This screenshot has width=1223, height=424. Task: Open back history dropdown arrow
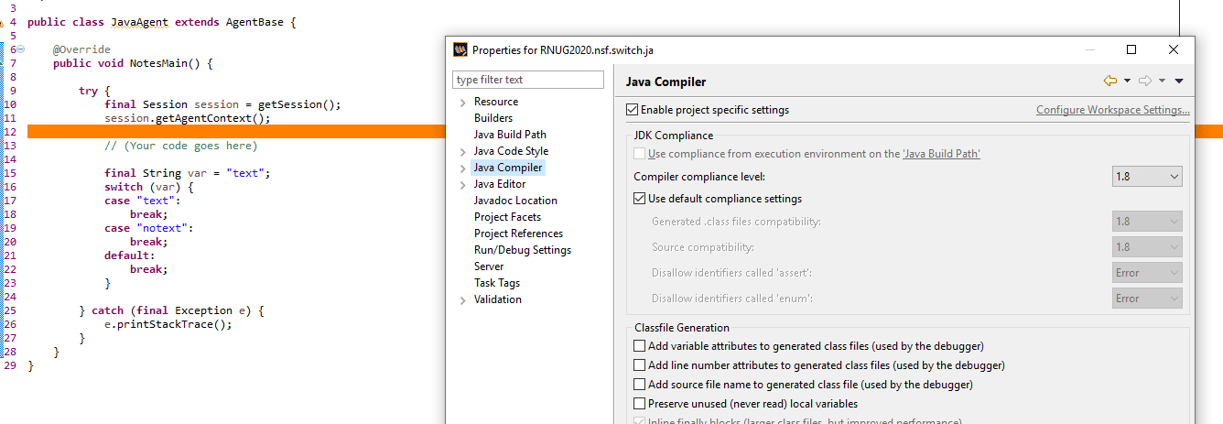click(1127, 82)
